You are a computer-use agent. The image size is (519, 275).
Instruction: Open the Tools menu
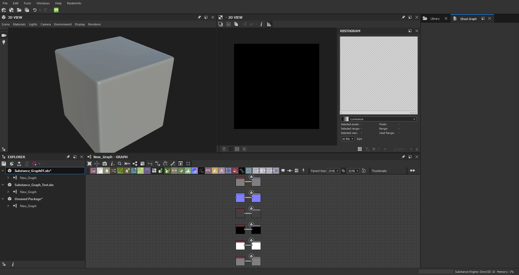click(x=27, y=3)
